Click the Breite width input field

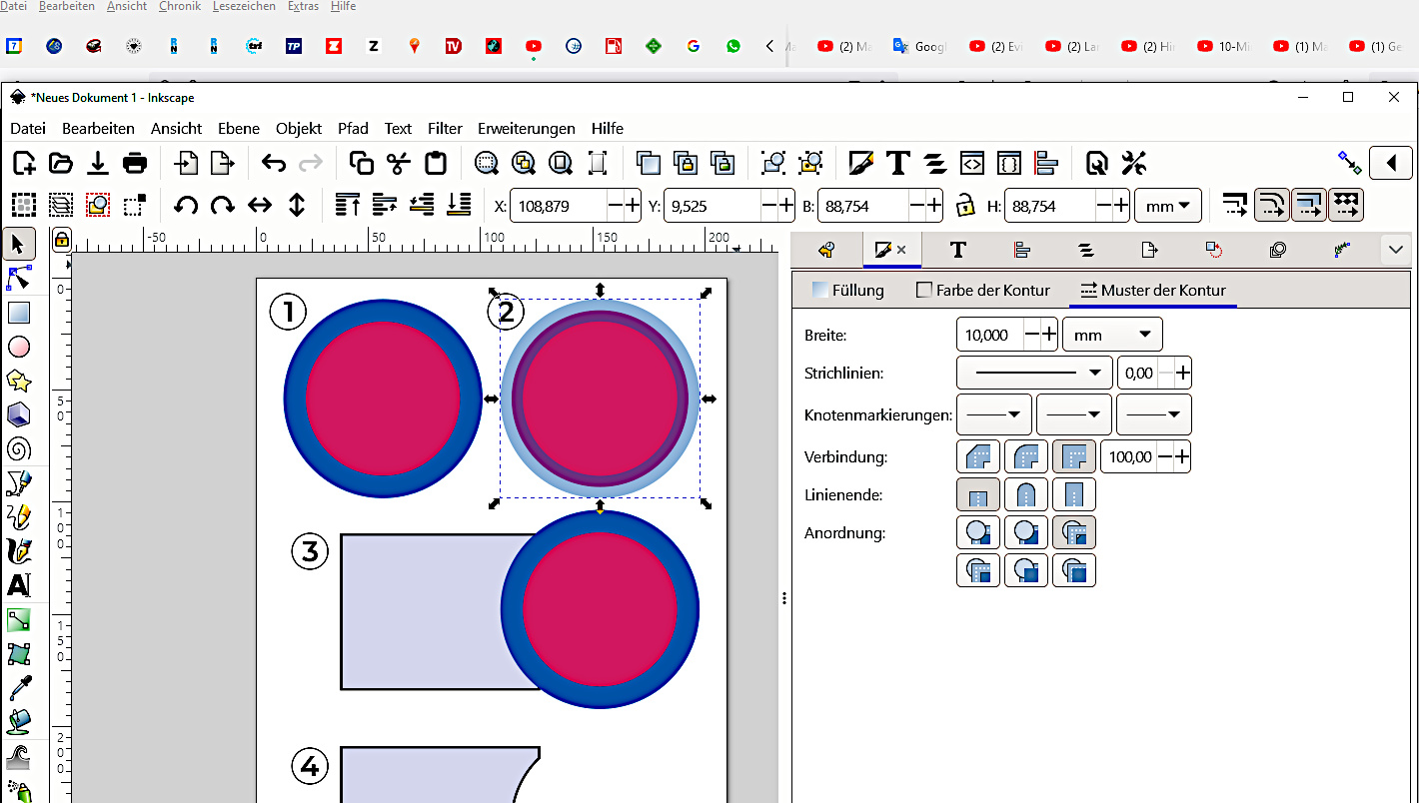989,335
